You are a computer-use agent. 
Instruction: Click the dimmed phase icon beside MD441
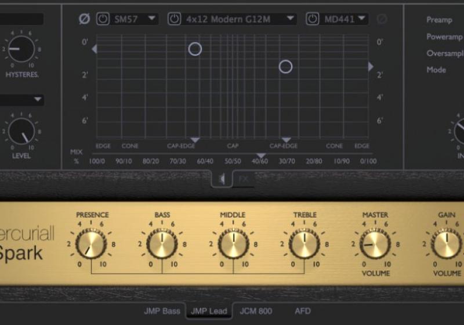[x=382, y=19]
